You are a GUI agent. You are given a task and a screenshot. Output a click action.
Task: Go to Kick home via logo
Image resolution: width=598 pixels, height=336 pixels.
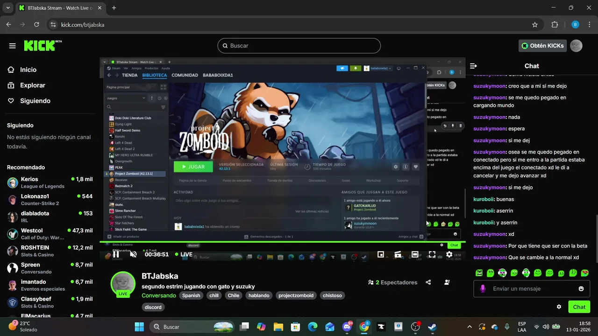(x=43, y=45)
